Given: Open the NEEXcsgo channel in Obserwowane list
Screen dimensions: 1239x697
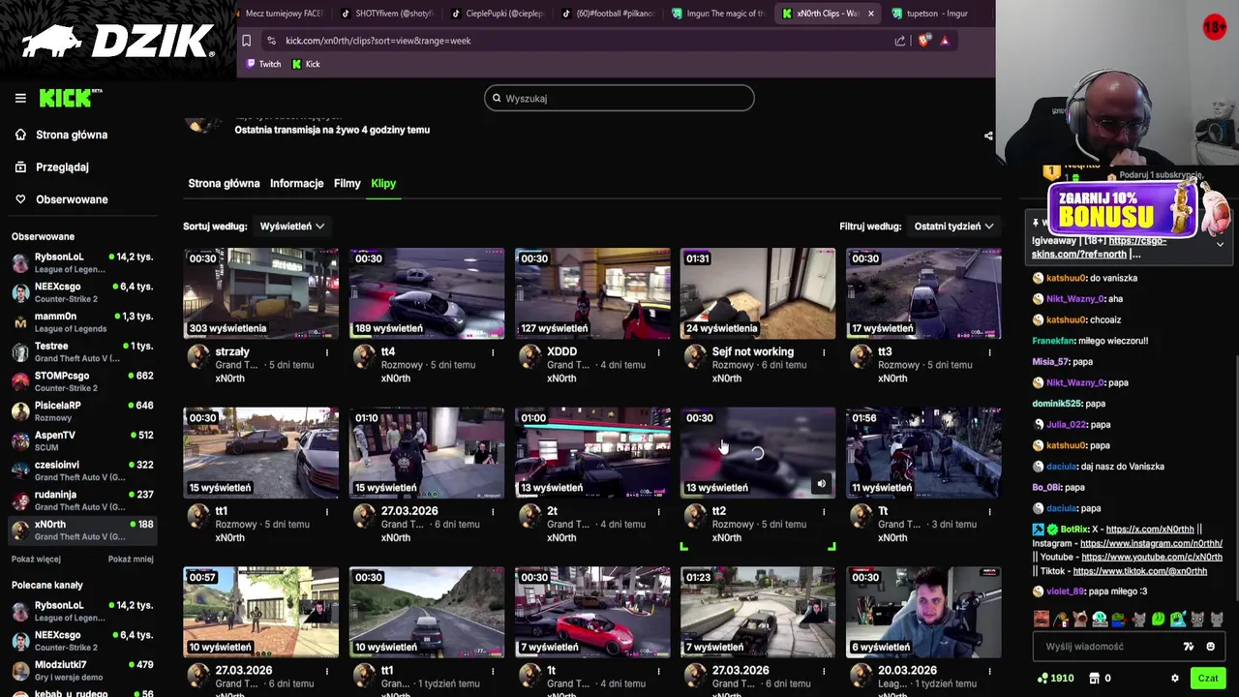Looking at the screenshot, I should (x=81, y=292).
